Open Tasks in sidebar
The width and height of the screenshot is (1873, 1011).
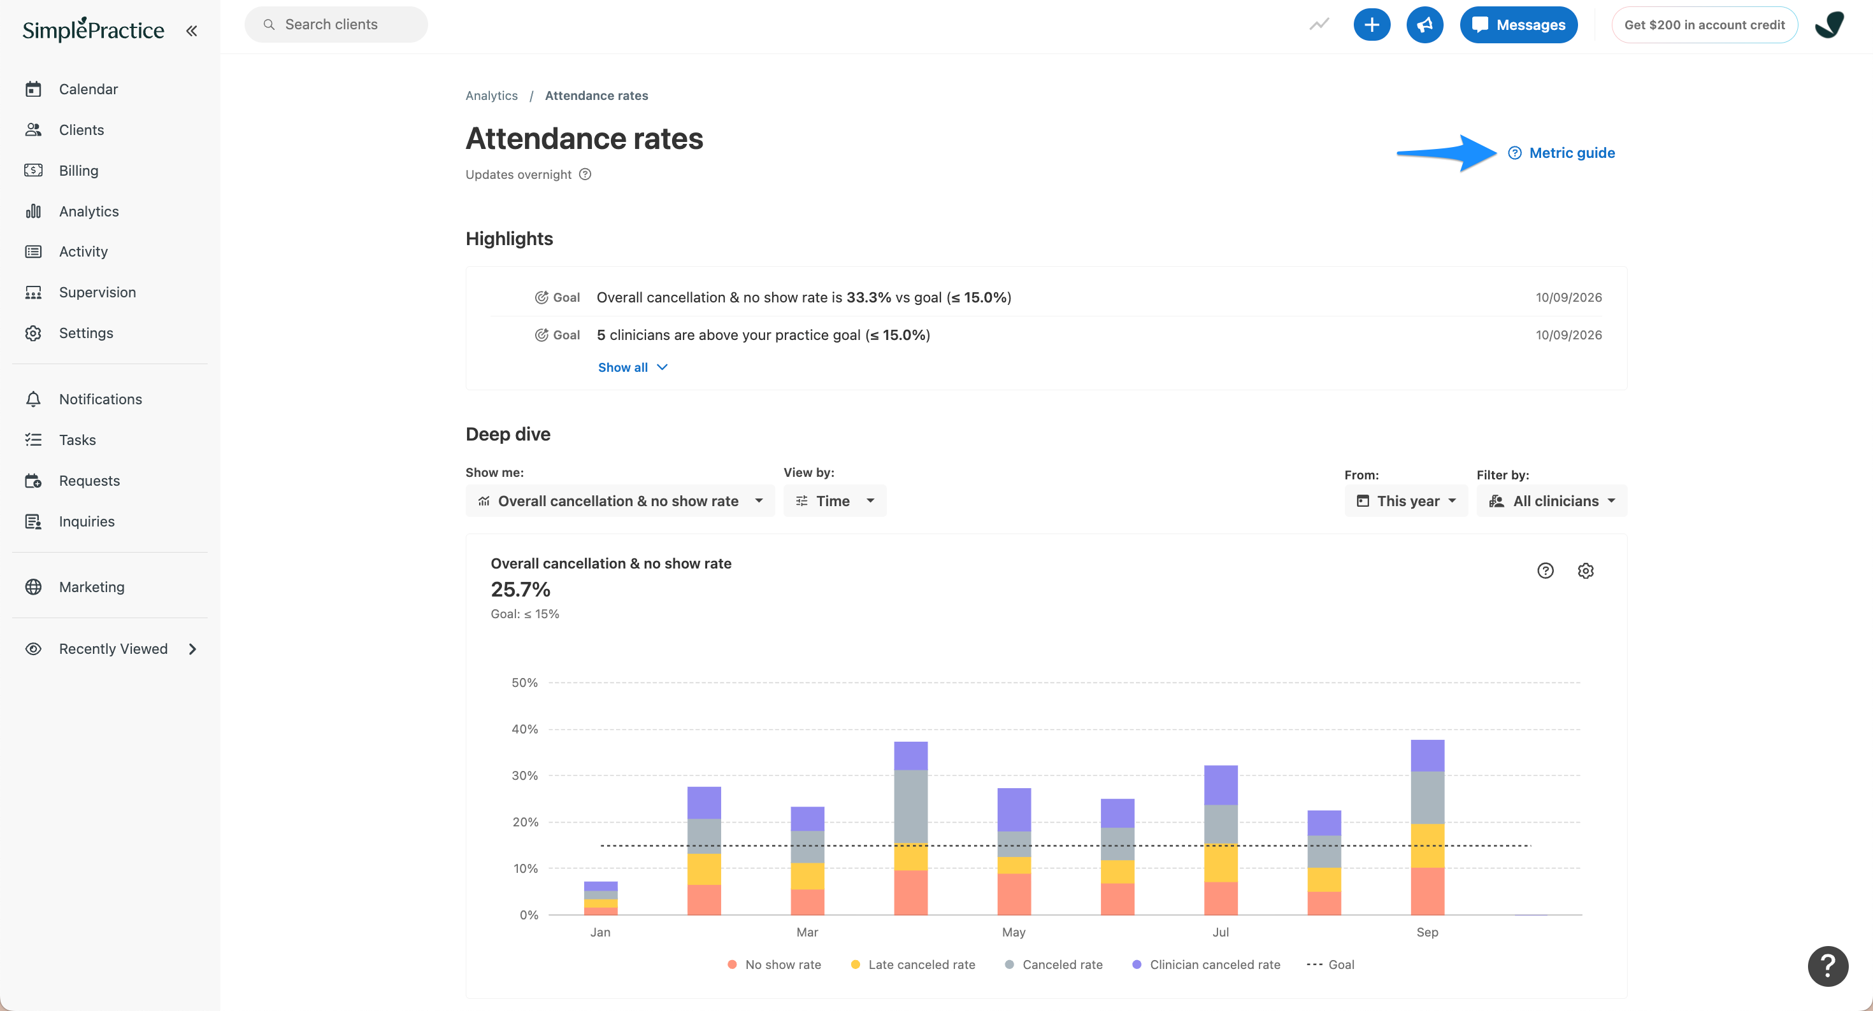coord(77,441)
